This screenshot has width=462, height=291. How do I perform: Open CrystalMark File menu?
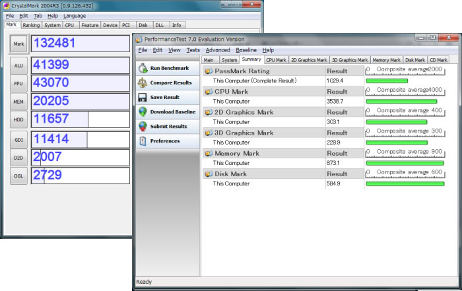click(10, 16)
